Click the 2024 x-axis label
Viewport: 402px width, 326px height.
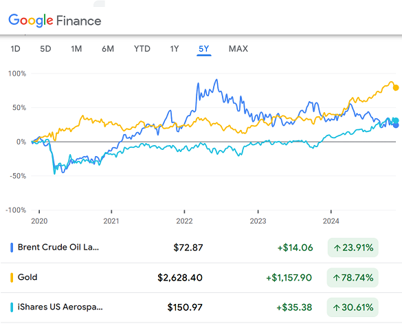331,221
